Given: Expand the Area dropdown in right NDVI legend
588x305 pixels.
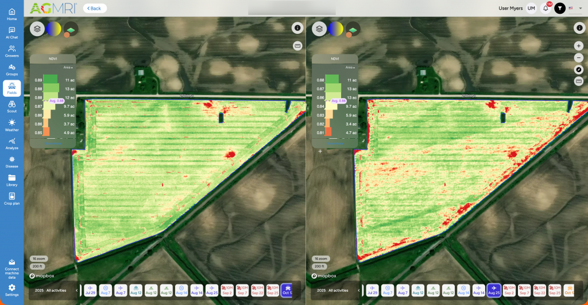Looking at the screenshot, I should coord(349,68).
